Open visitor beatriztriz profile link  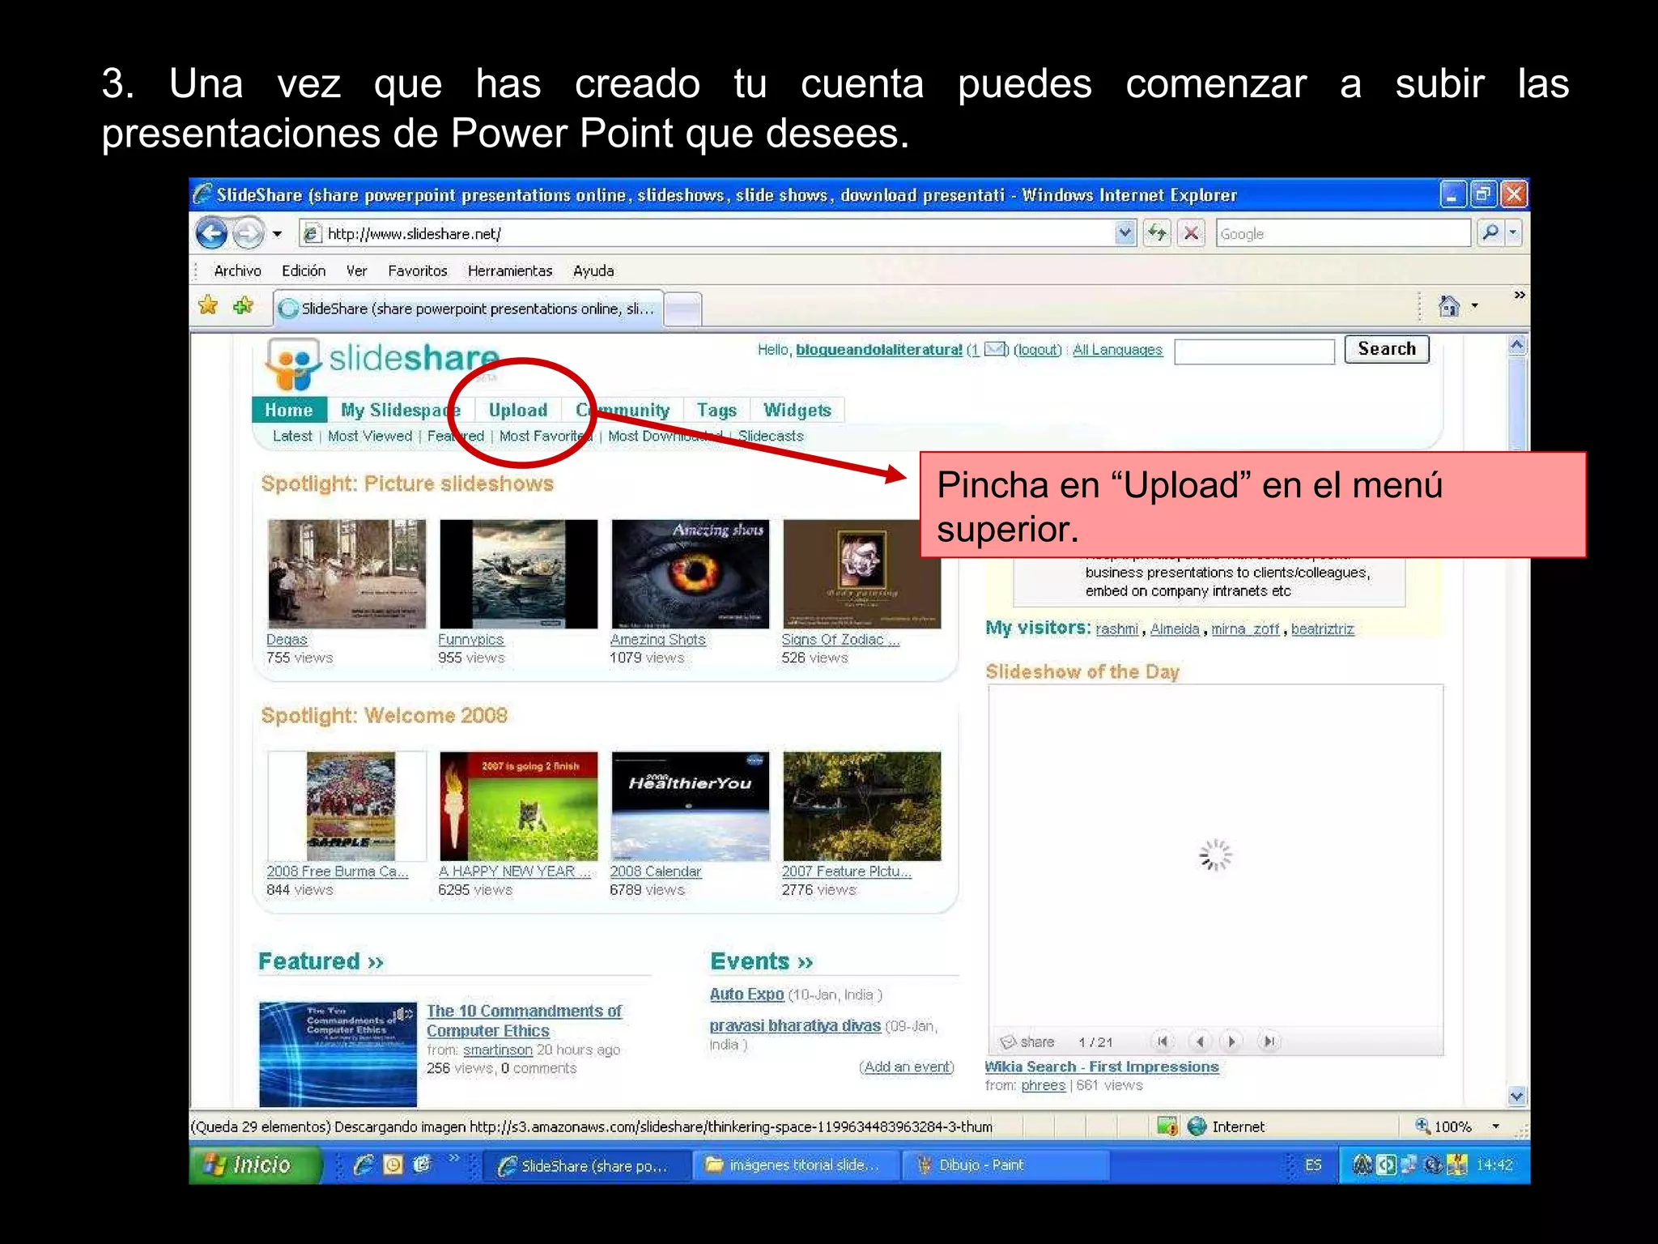point(1323,629)
